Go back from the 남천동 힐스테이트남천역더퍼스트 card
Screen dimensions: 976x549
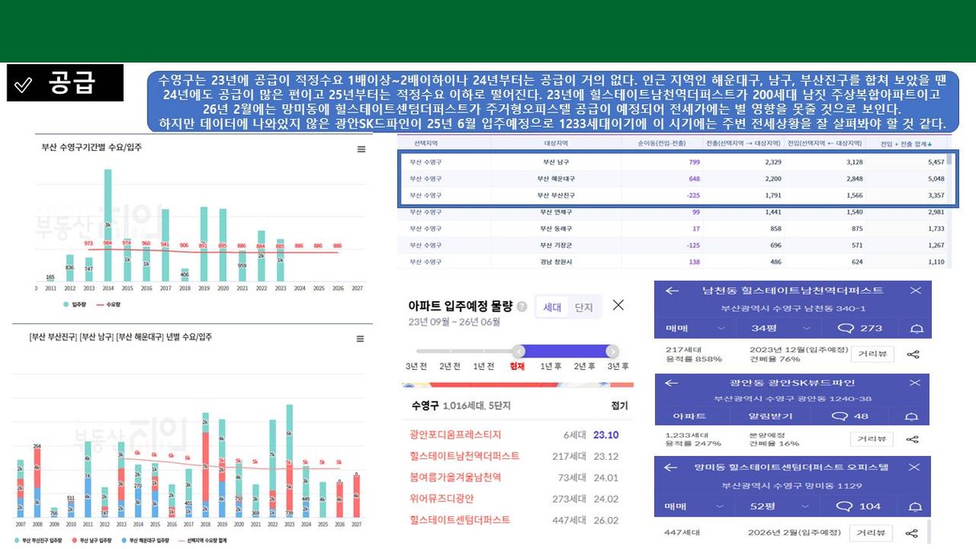pos(672,291)
